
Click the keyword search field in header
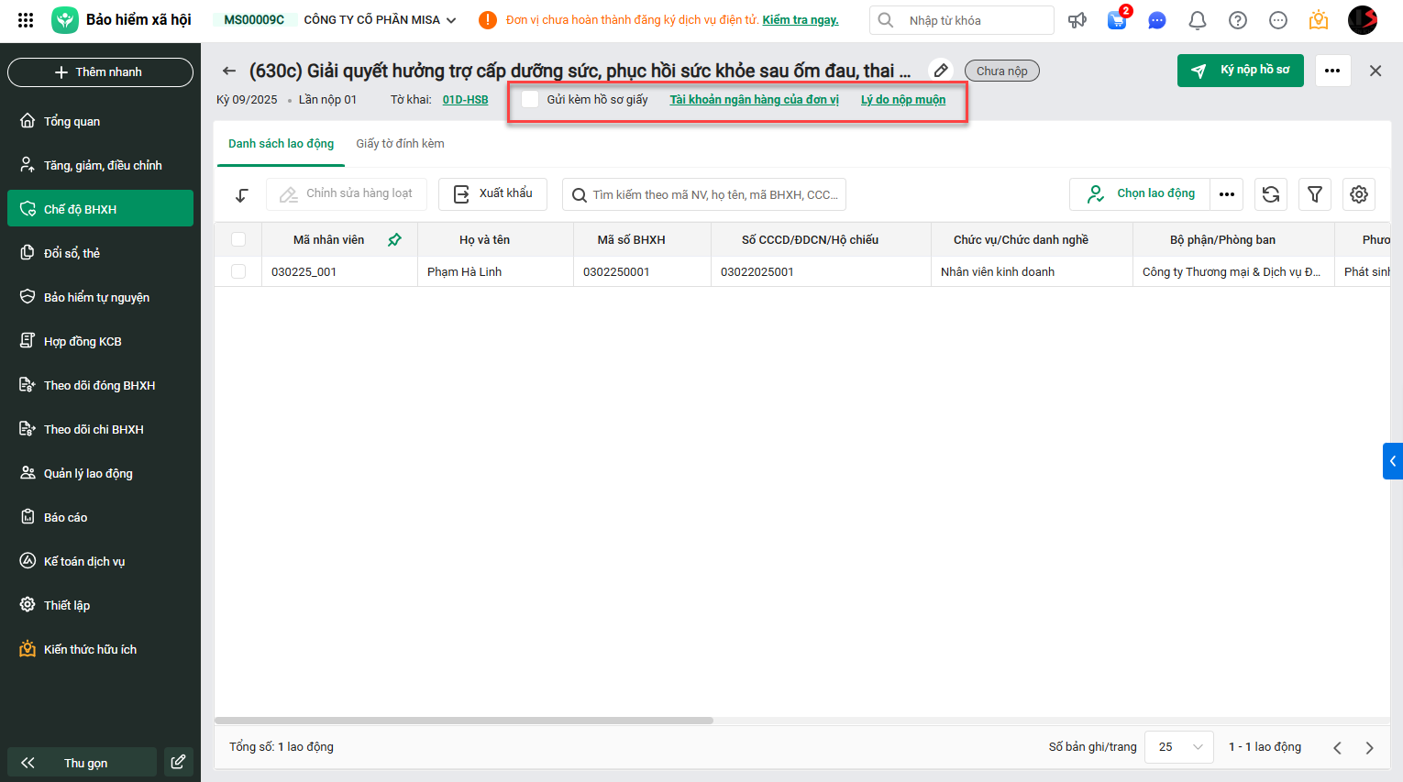tap(962, 20)
